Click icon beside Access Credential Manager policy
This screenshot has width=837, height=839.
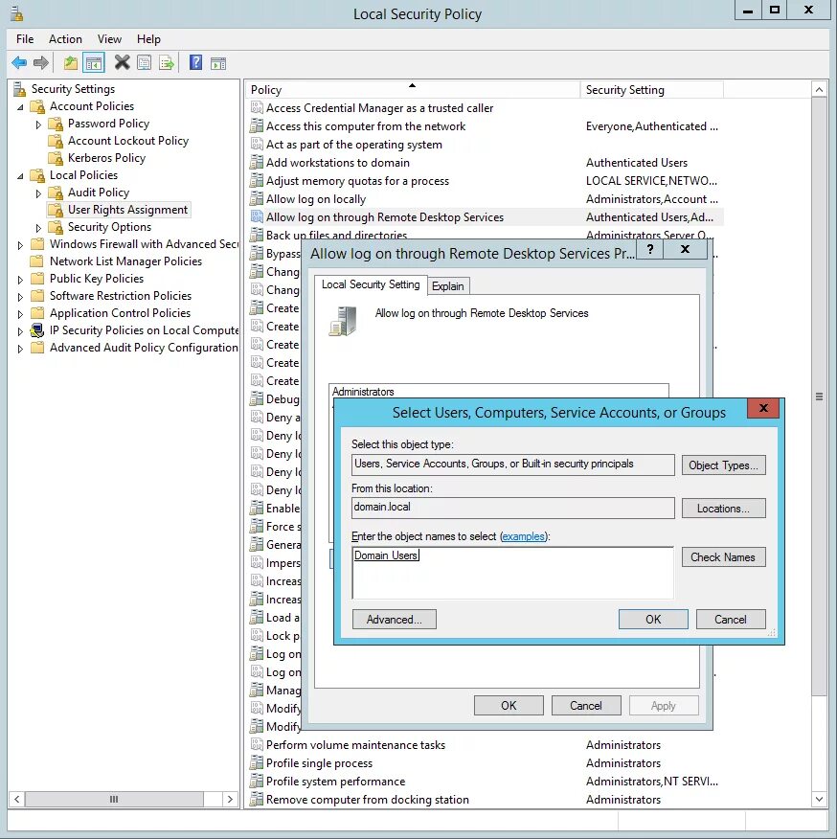[x=257, y=107]
